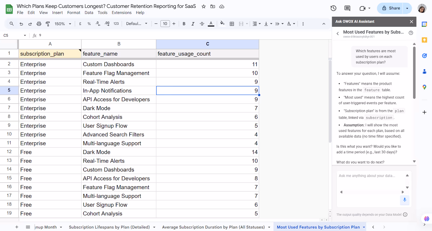Image resolution: width=432 pixels, height=231 pixels.
Task: Decrease decimal places
Action: [x=98, y=24]
